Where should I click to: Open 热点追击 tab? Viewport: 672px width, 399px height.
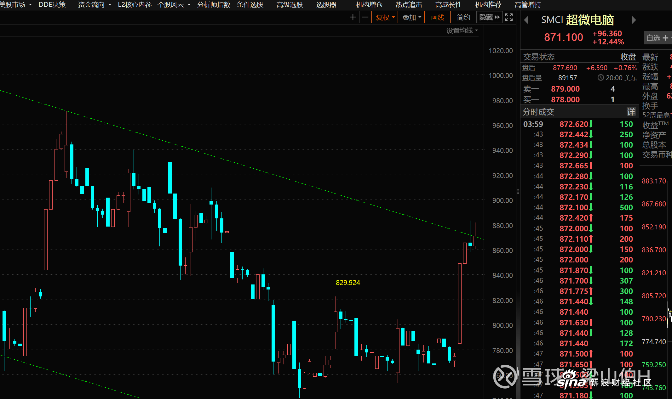click(x=409, y=5)
